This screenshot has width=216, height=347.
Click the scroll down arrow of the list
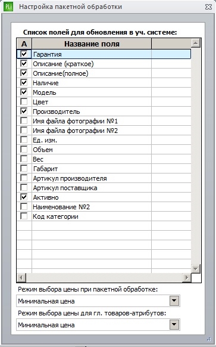(196, 269)
